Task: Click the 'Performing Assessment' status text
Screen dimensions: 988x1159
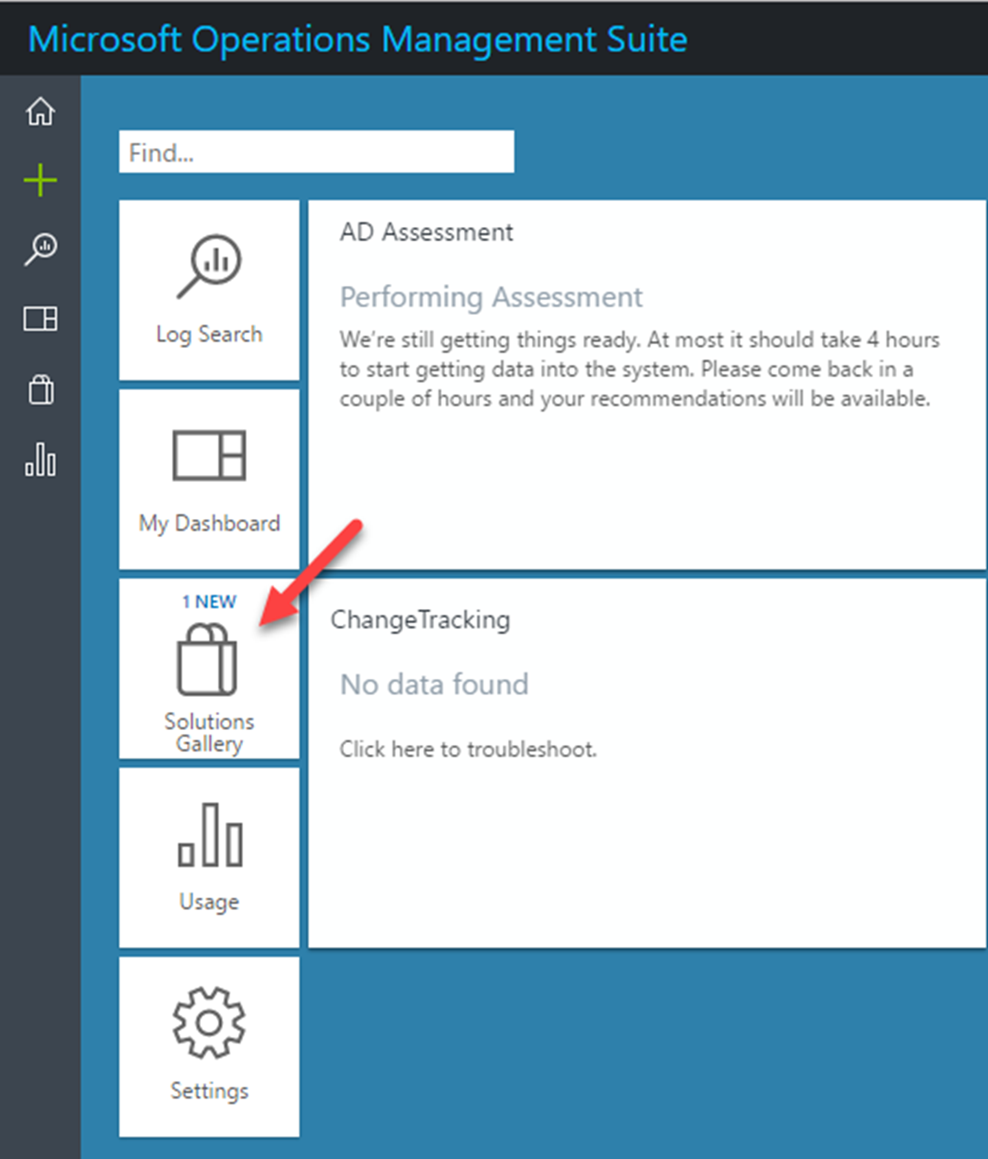Action: pos(491,297)
